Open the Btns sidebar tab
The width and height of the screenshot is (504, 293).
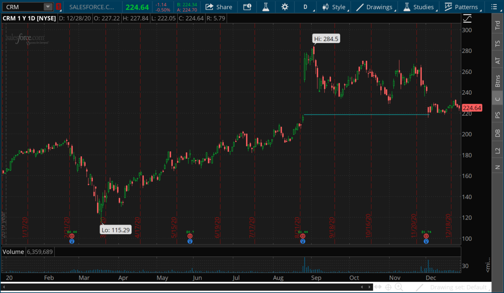click(498, 80)
